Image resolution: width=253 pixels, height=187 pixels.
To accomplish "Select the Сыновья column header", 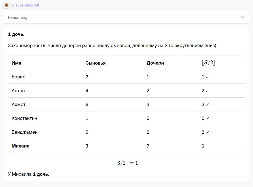I will 112,63.
